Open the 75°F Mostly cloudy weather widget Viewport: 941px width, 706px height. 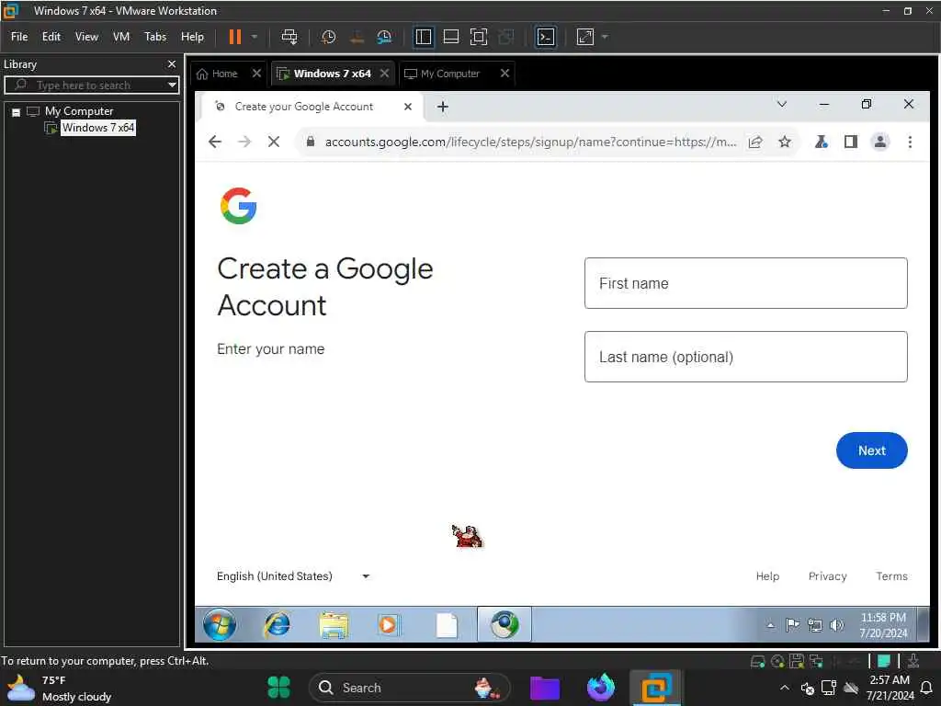(x=60, y=688)
